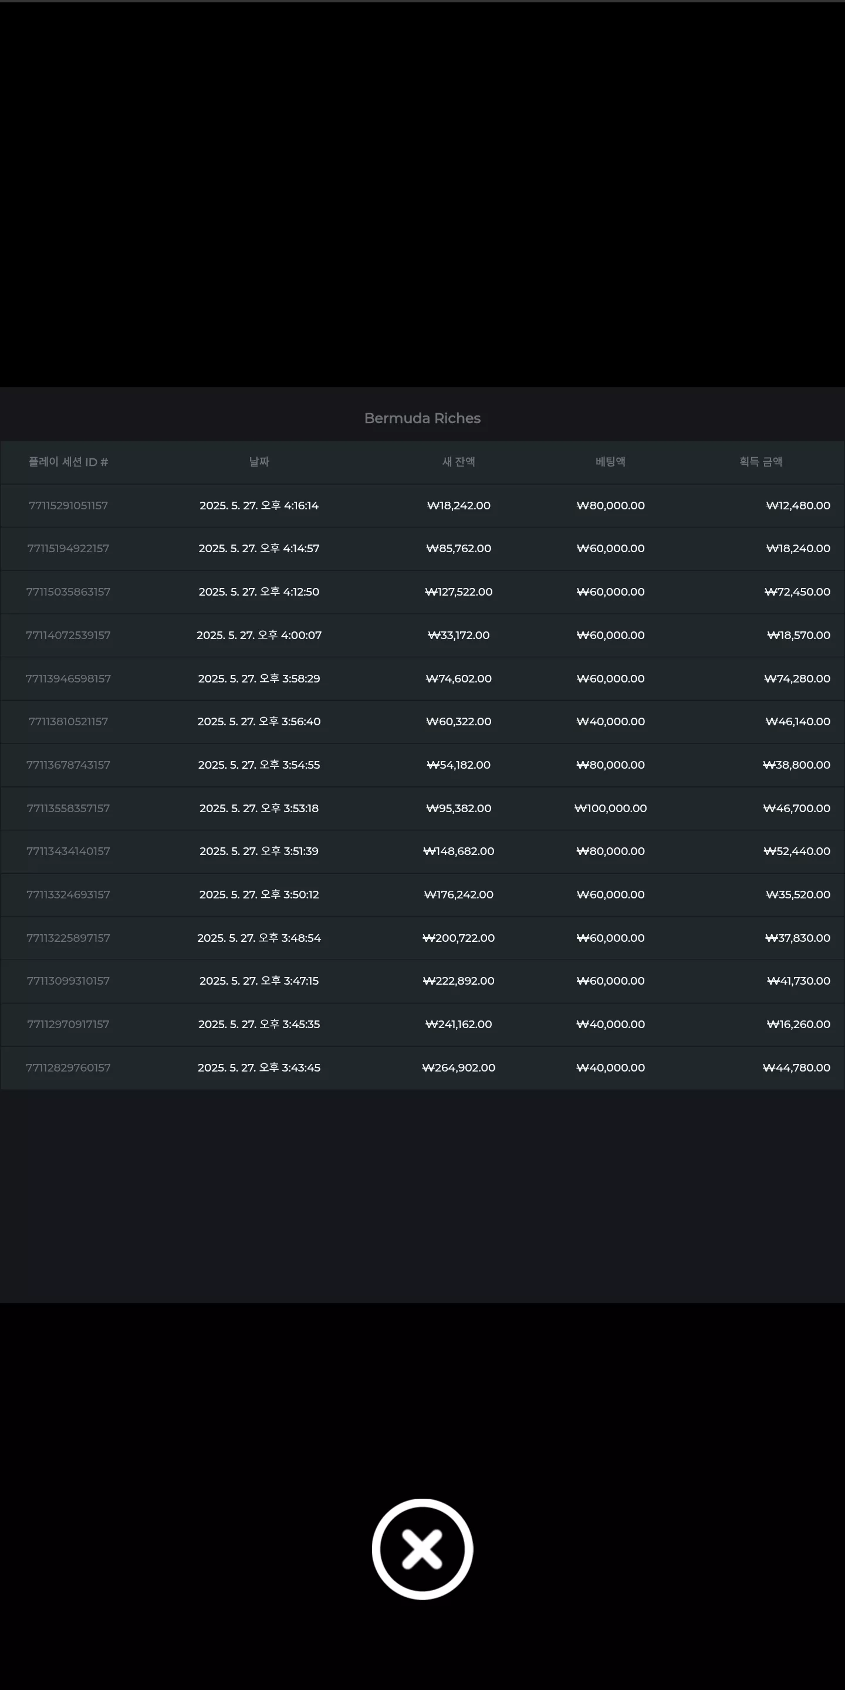The width and height of the screenshot is (845, 1690).
Task: Click the 획득 금액 column header
Action: tap(760, 462)
